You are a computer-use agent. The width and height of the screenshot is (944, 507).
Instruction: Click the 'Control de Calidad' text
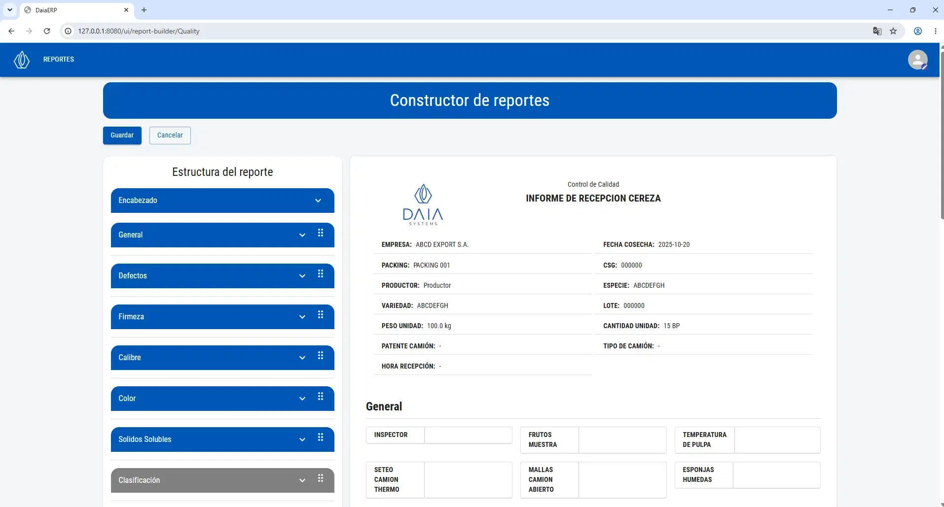(x=593, y=184)
